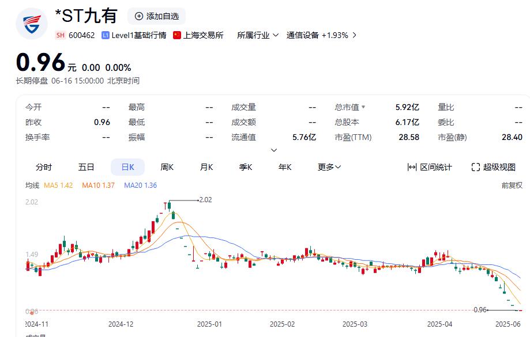
Task: Switch to 月K tab
Action: pos(206,167)
